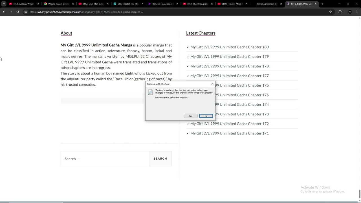The width and height of the screenshot is (361, 203).
Task: Close The strongest YouTube tab
Action: click(212, 4)
